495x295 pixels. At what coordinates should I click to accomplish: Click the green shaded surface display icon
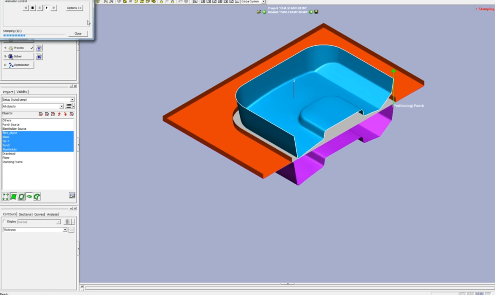pos(14,197)
